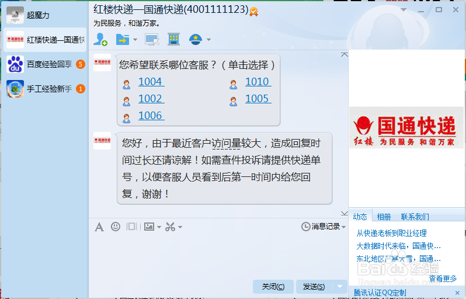Select customer service 1006
The image size is (466, 299).
[x=151, y=116]
